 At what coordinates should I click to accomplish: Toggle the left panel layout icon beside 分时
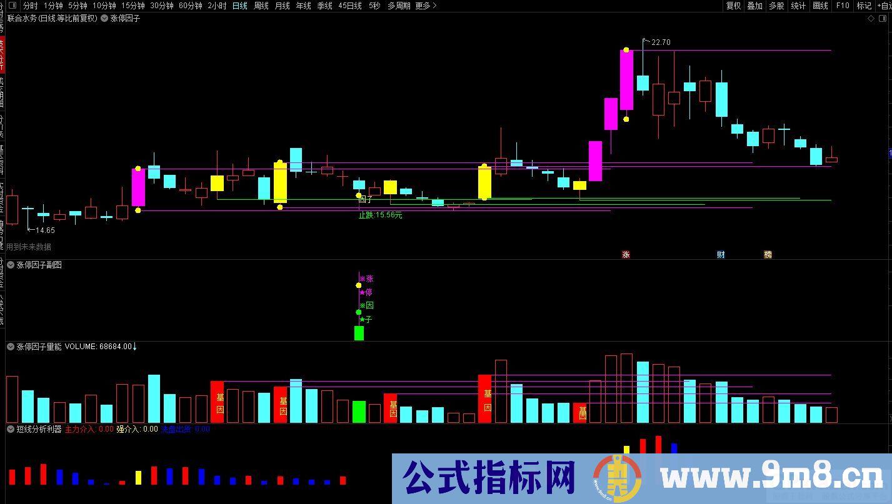12,6
